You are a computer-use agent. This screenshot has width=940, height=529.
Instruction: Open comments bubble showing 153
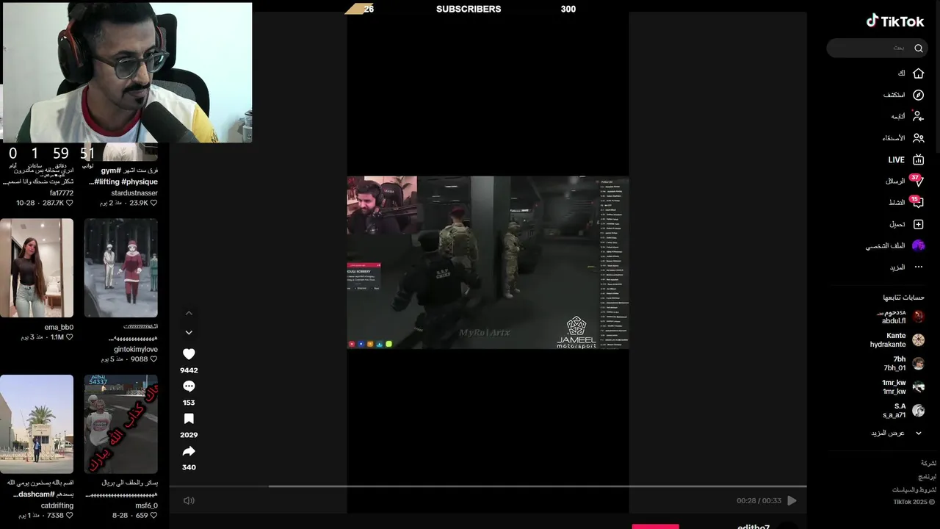[x=189, y=386]
